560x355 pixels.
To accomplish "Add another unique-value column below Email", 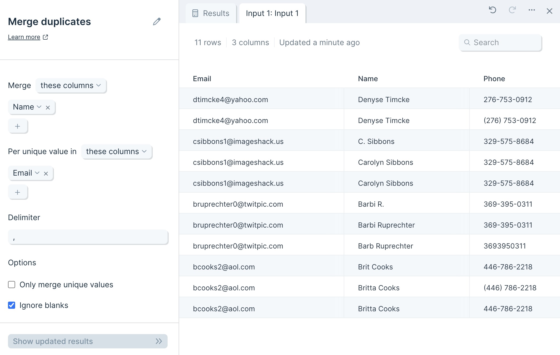I will [x=18, y=192].
